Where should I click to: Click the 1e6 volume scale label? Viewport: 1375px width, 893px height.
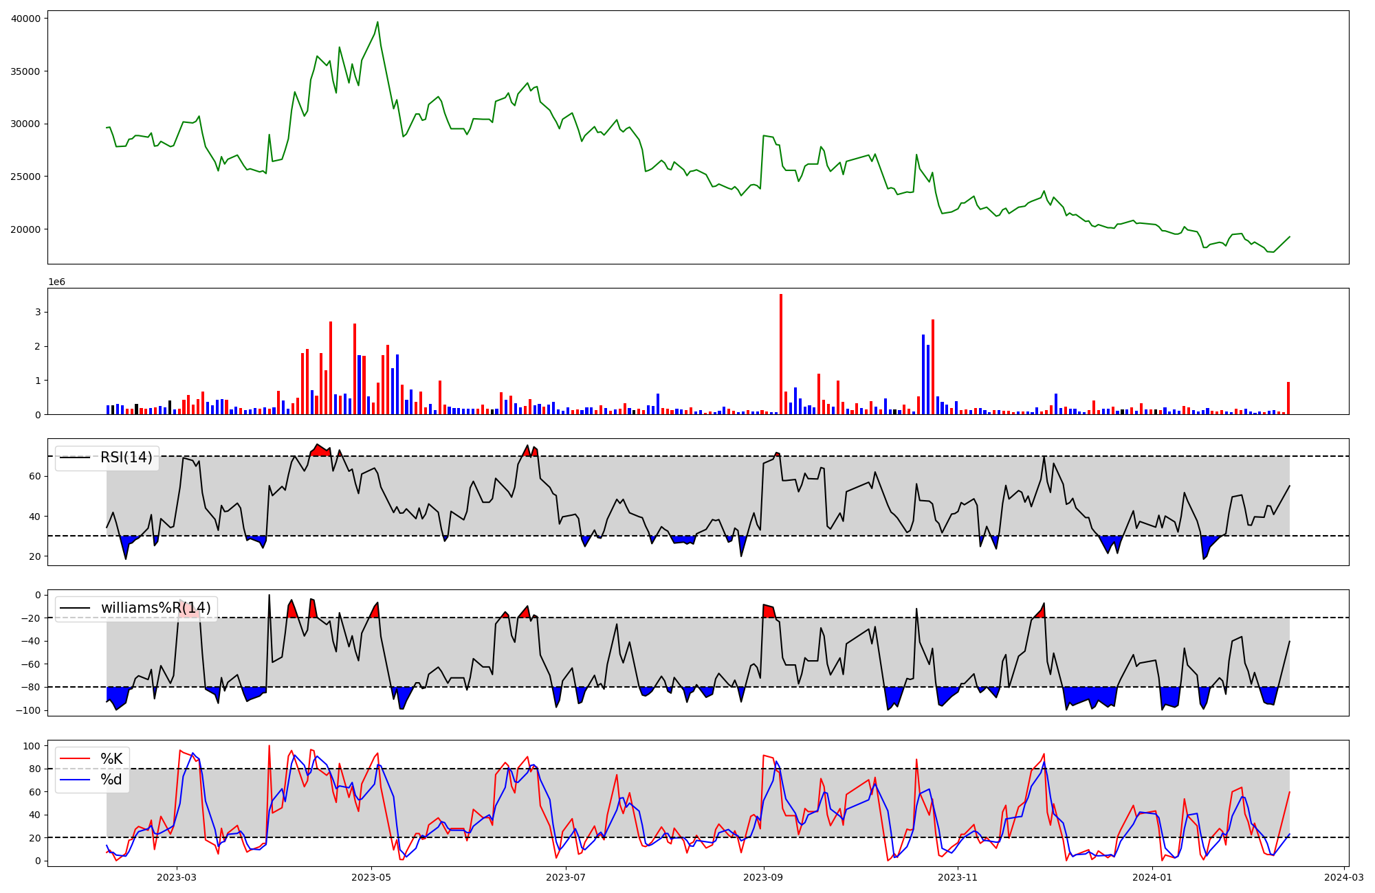(56, 282)
